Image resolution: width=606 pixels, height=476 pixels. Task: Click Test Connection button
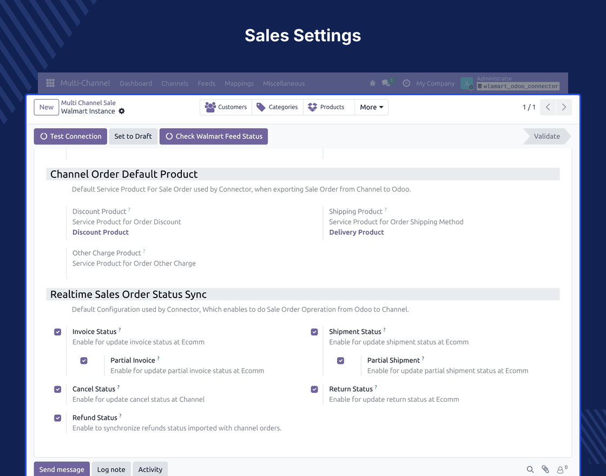tap(70, 136)
